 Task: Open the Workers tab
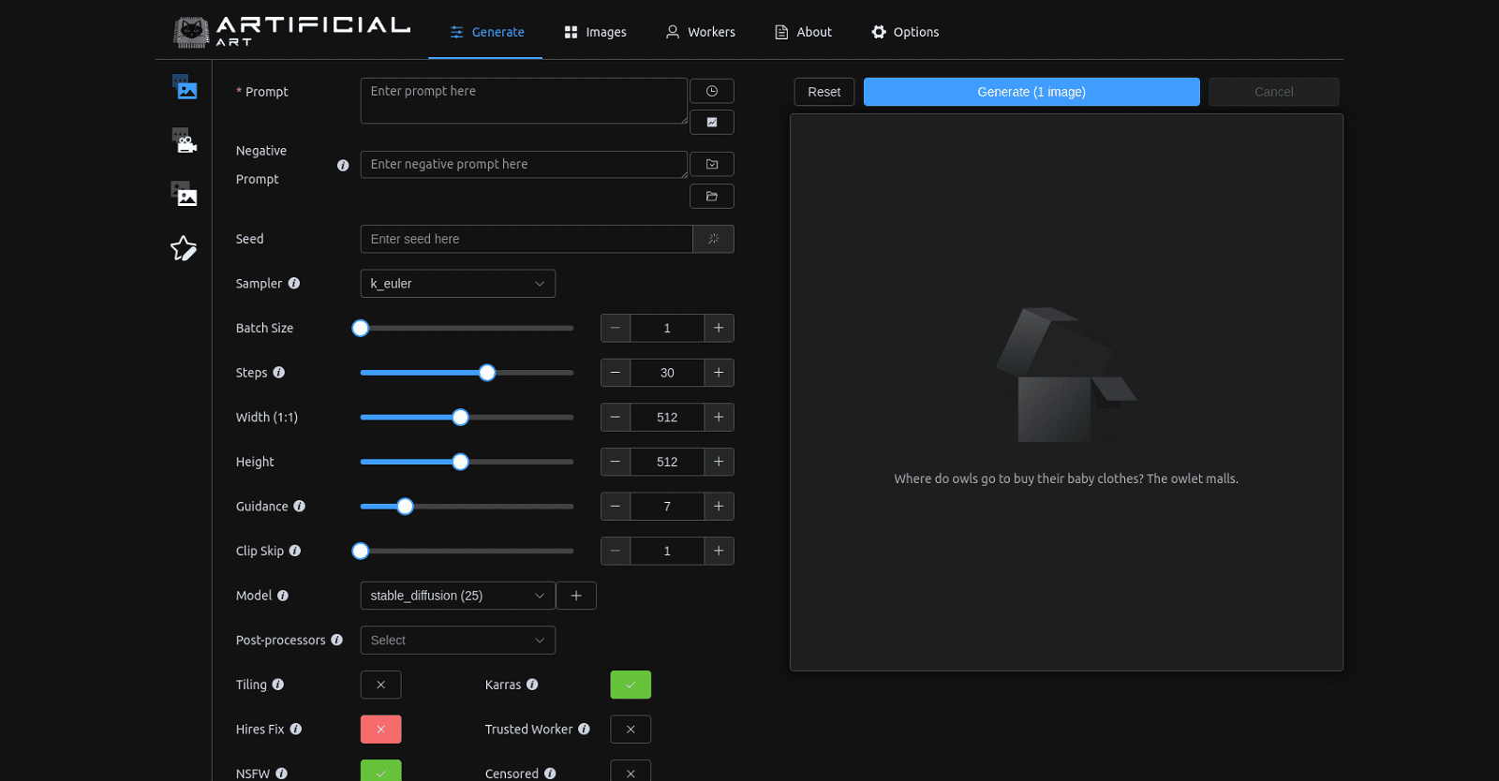[x=700, y=32]
